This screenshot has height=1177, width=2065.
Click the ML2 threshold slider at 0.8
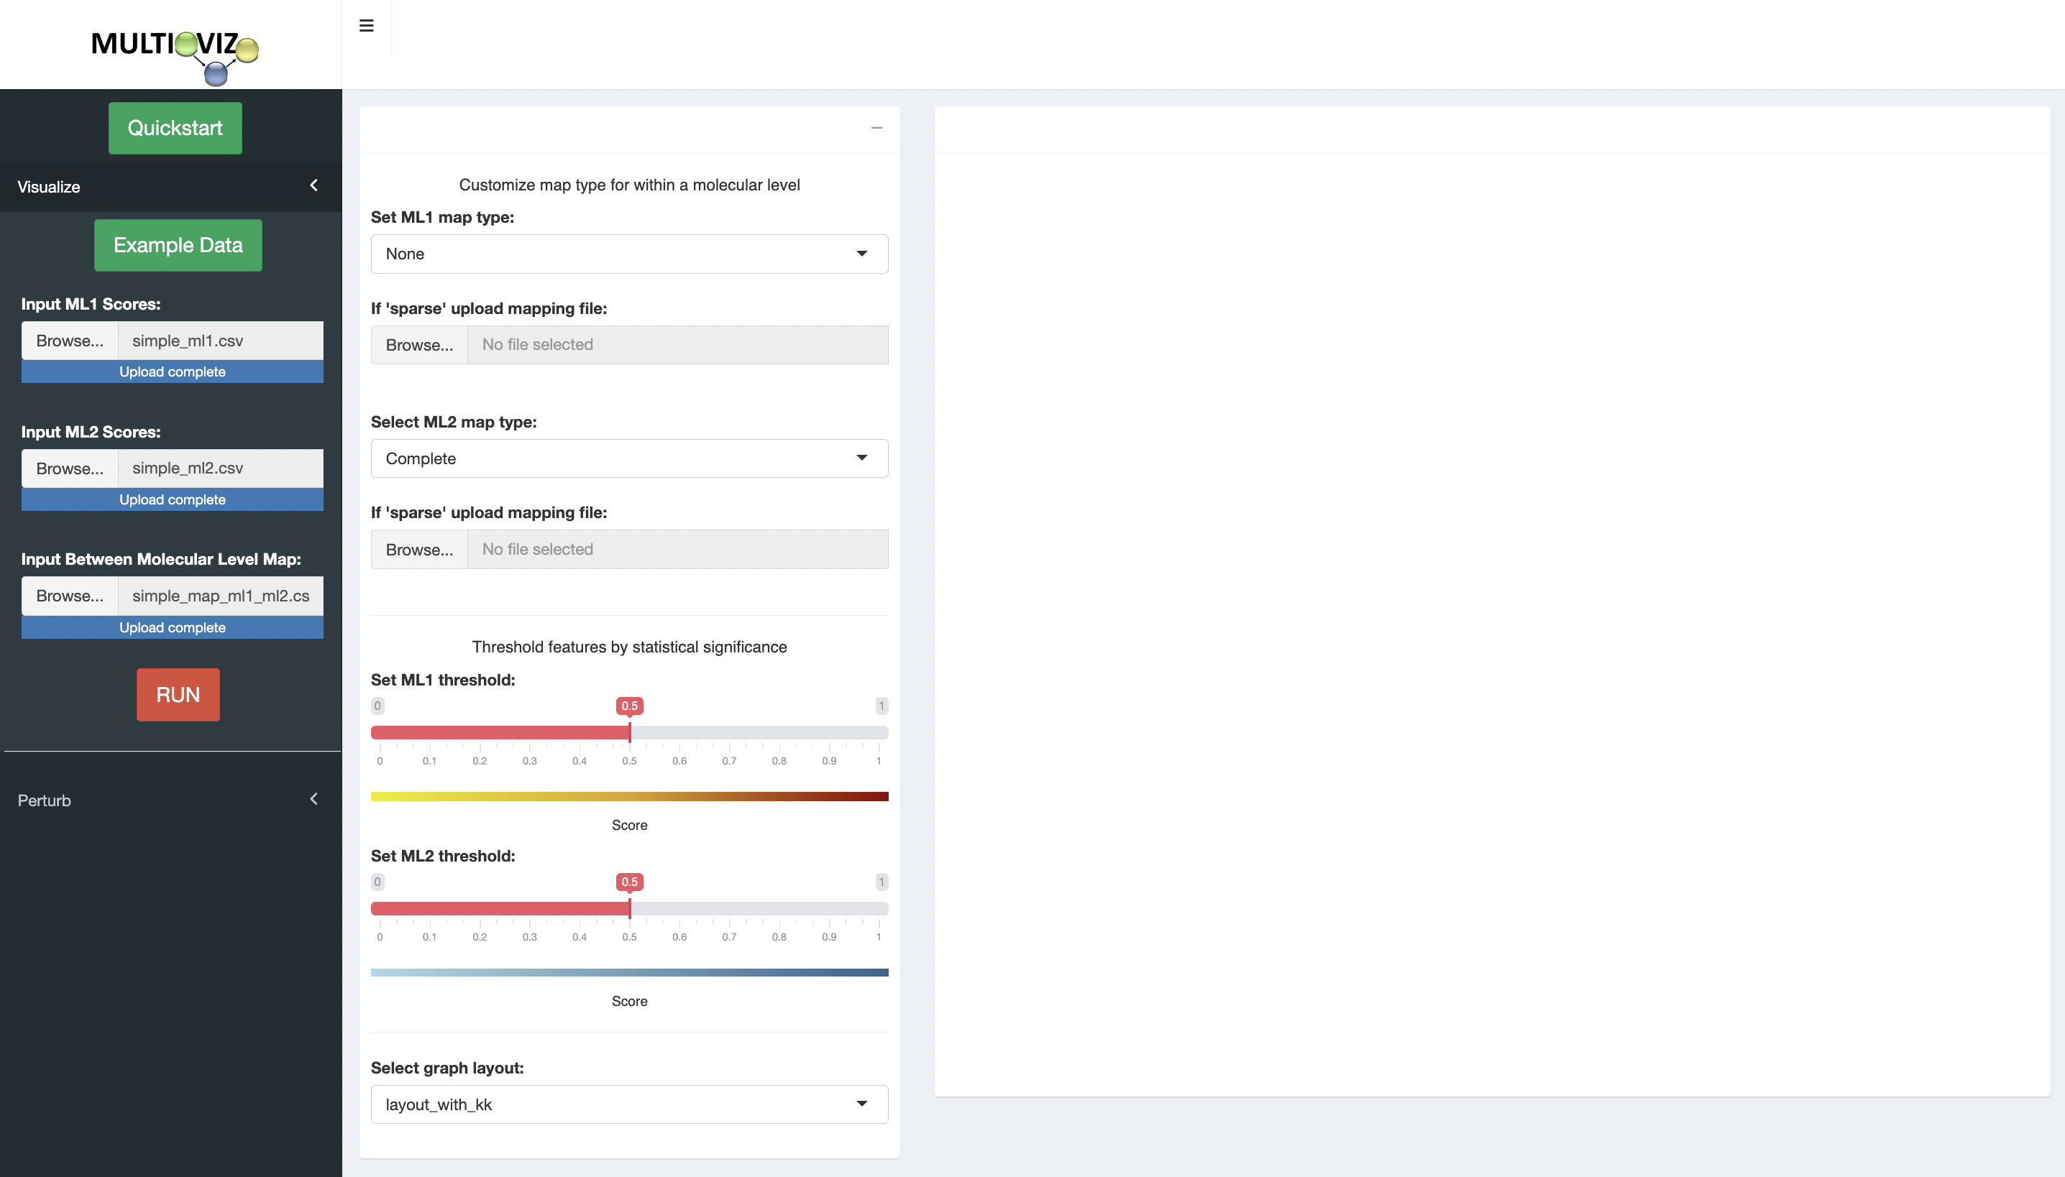(x=779, y=908)
